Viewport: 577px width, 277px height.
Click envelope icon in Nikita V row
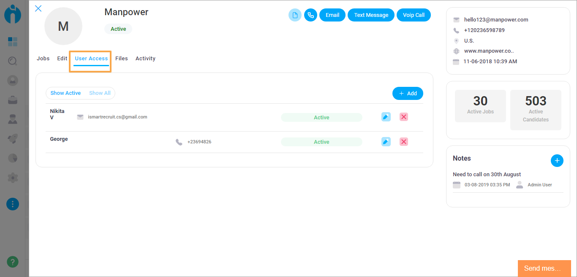coord(80,117)
